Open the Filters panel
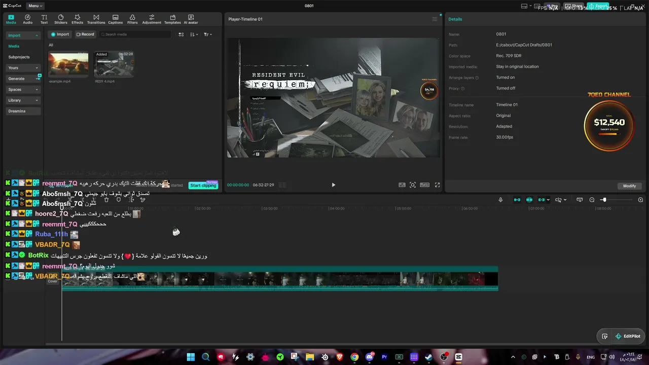This screenshot has width=649, height=365. 132,19
